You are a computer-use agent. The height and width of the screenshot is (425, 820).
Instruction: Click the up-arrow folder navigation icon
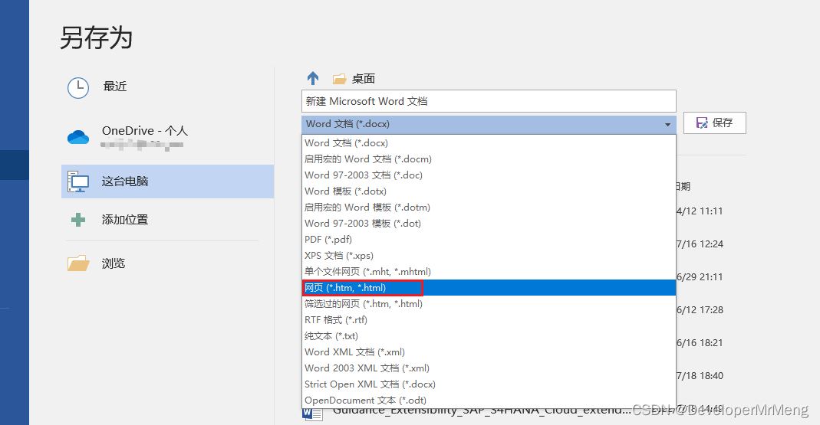pyautogui.click(x=313, y=78)
